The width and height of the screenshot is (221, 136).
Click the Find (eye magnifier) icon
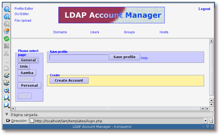click(7, 91)
